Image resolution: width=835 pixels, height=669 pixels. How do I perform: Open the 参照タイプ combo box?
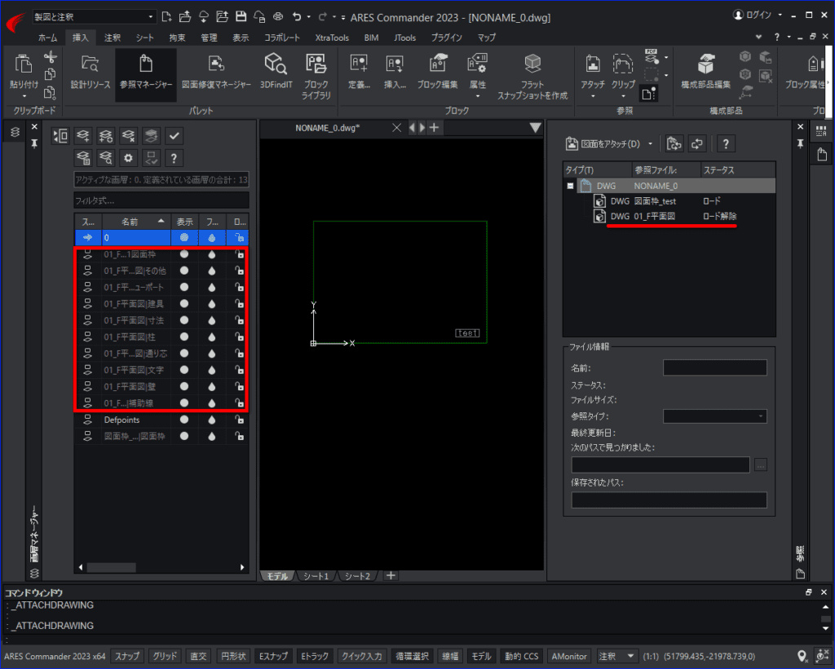point(714,416)
